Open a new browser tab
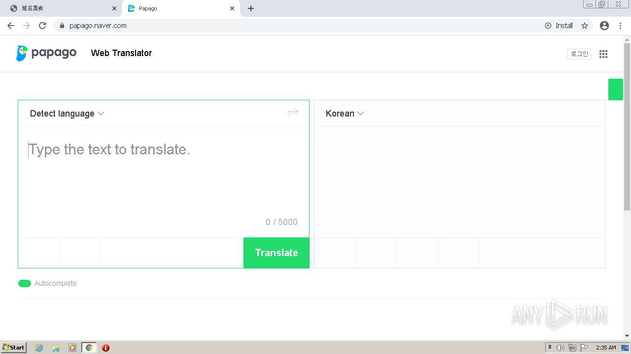This screenshot has height=354, width=631. tap(251, 8)
